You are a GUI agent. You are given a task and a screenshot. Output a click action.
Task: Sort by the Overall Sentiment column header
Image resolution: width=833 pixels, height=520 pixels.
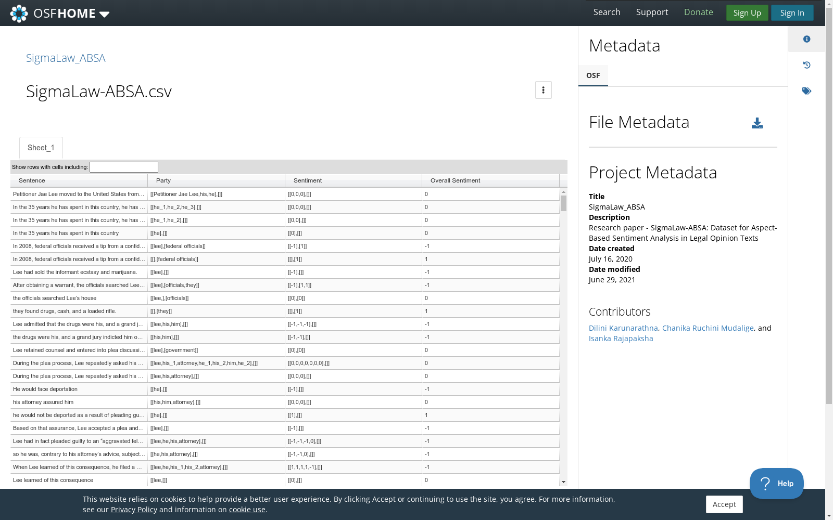coord(455,180)
